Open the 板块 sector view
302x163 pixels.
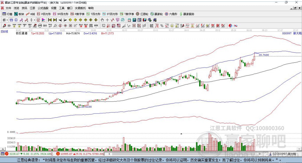click(x=19, y=14)
